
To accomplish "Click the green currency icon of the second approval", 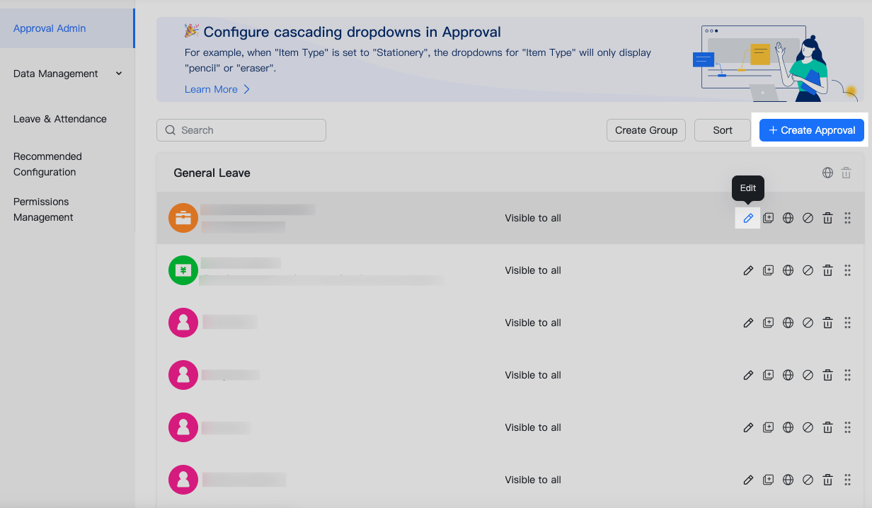I will pos(183,270).
